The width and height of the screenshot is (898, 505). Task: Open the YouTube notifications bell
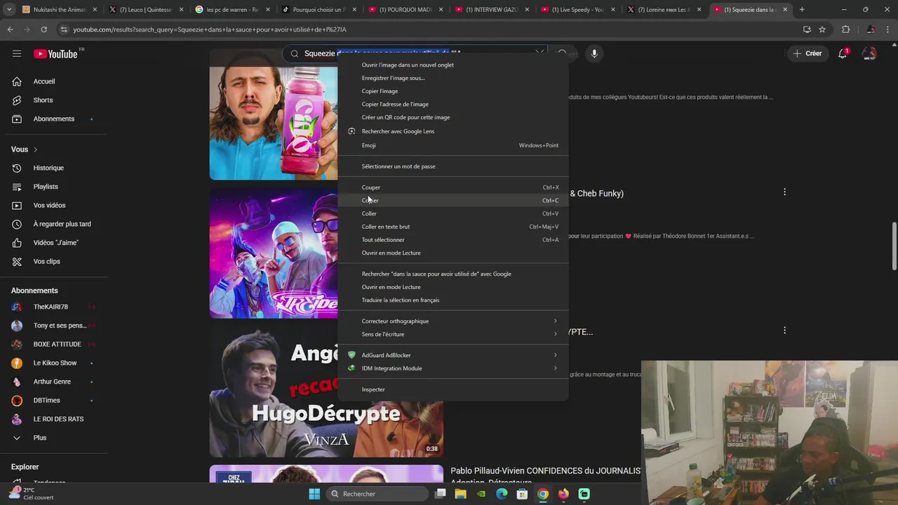point(843,53)
